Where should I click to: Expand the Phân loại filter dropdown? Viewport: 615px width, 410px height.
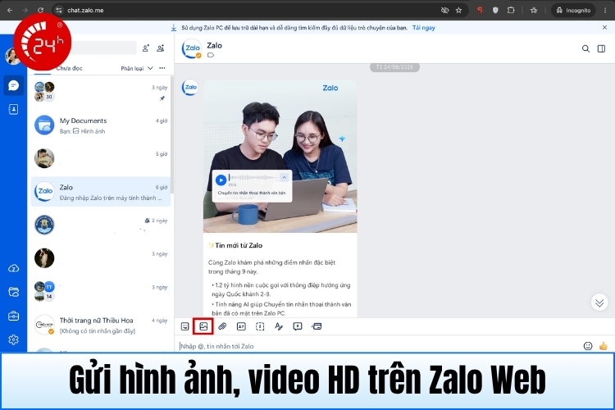click(136, 68)
